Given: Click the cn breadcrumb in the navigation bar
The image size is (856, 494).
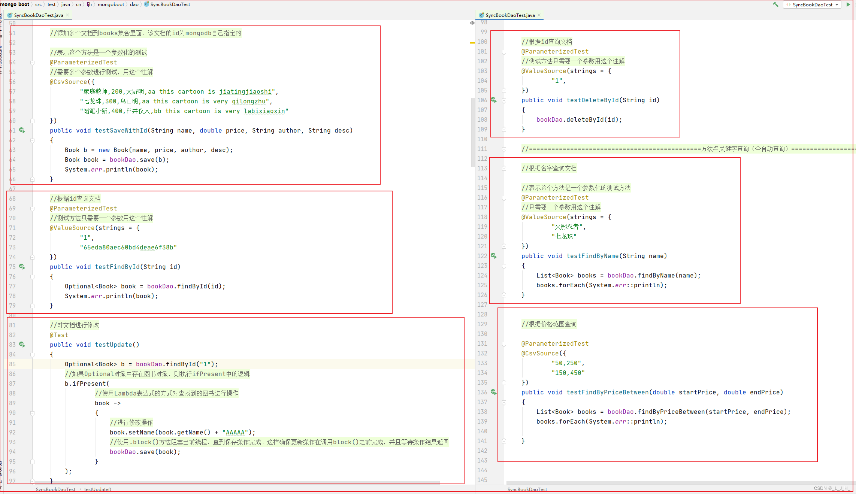Looking at the screenshot, I should click(78, 4).
